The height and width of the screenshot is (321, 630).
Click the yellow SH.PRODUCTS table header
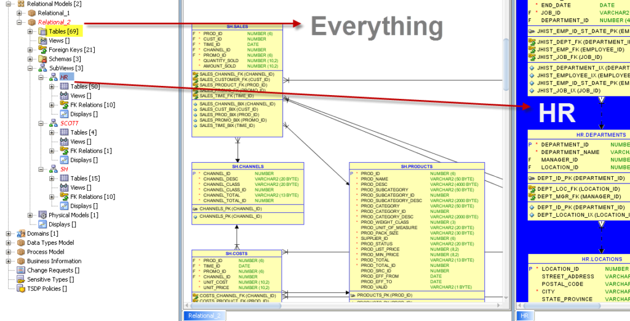pyautogui.click(x=417, y=166)
